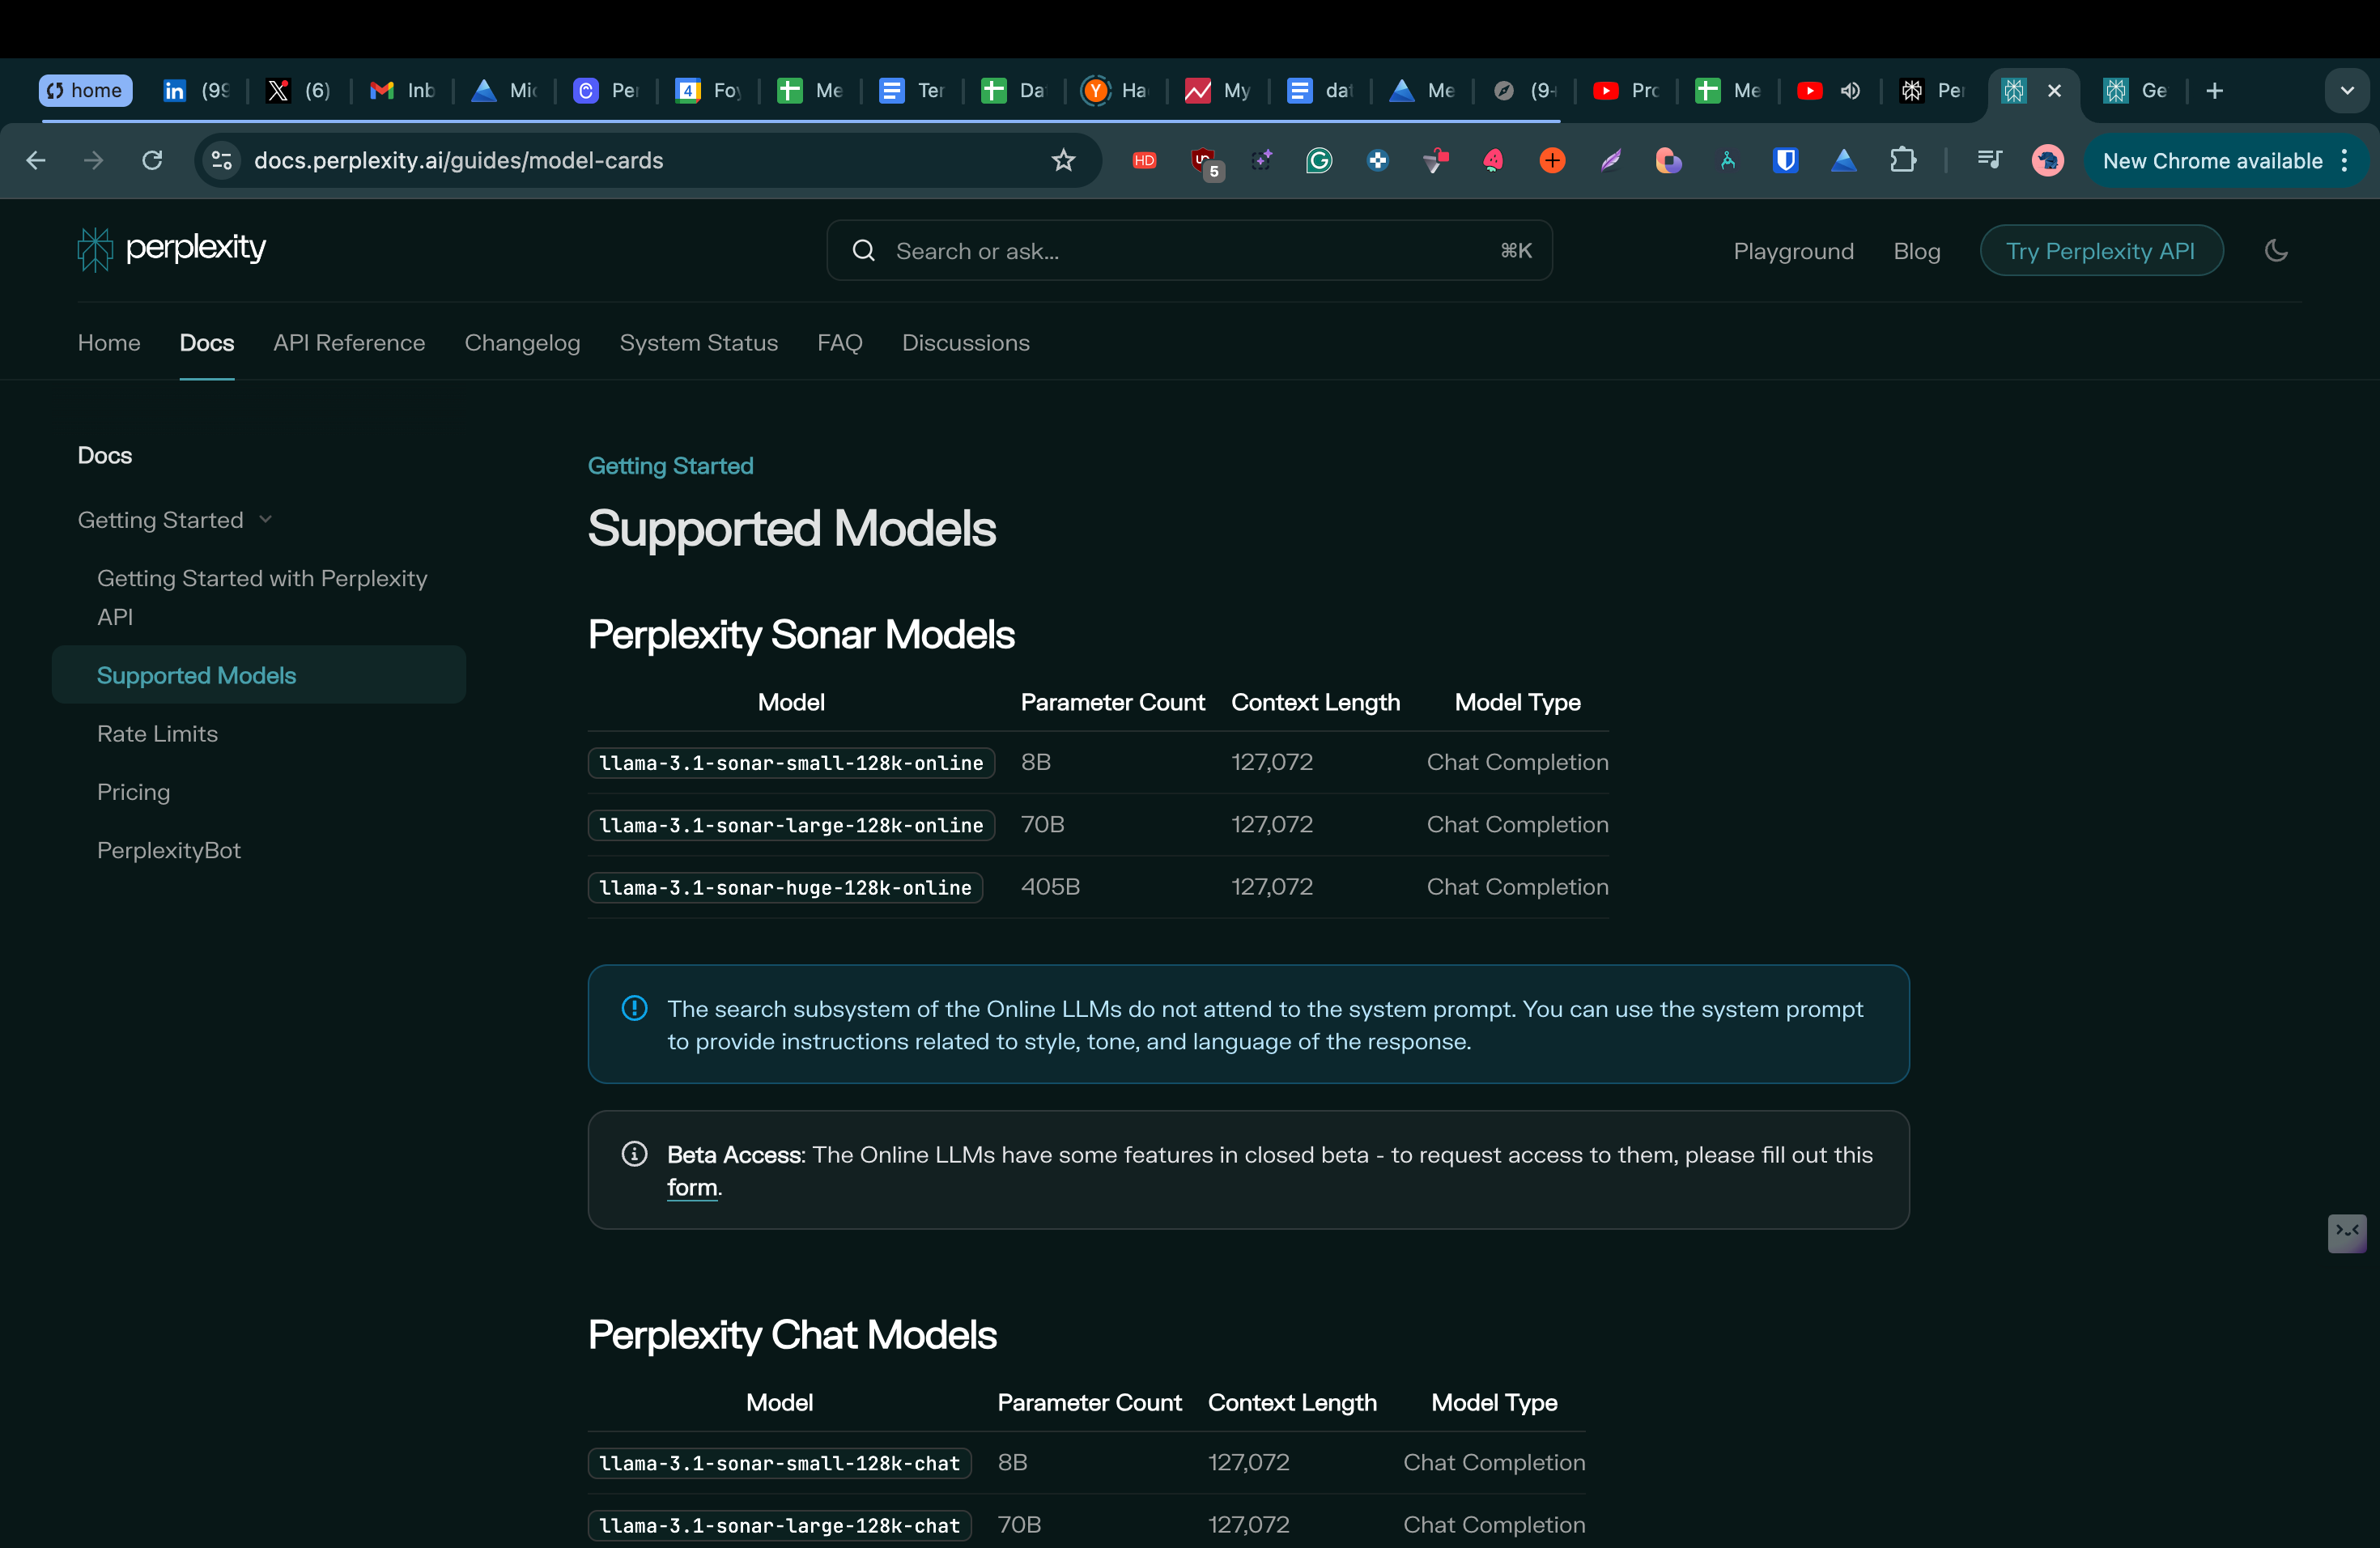Open the Discussions tab
Screen dimensions: 2380x1548
pos(965,343)
